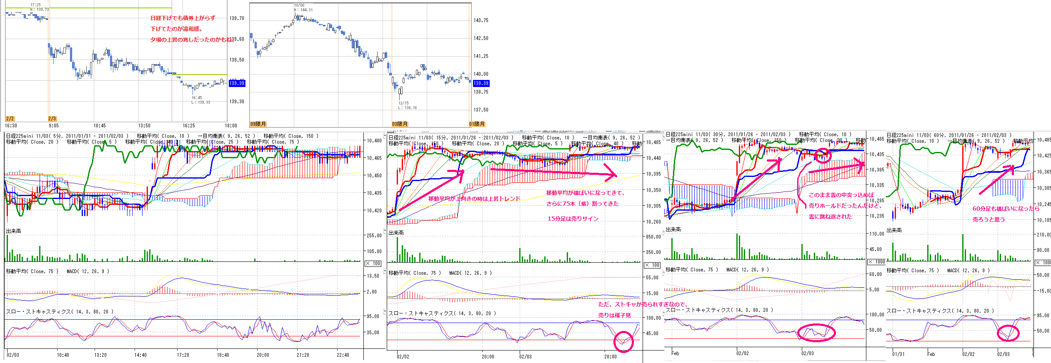Select the 09限月 contract marker
The image size is (1051, 363).
coord(258,124)
